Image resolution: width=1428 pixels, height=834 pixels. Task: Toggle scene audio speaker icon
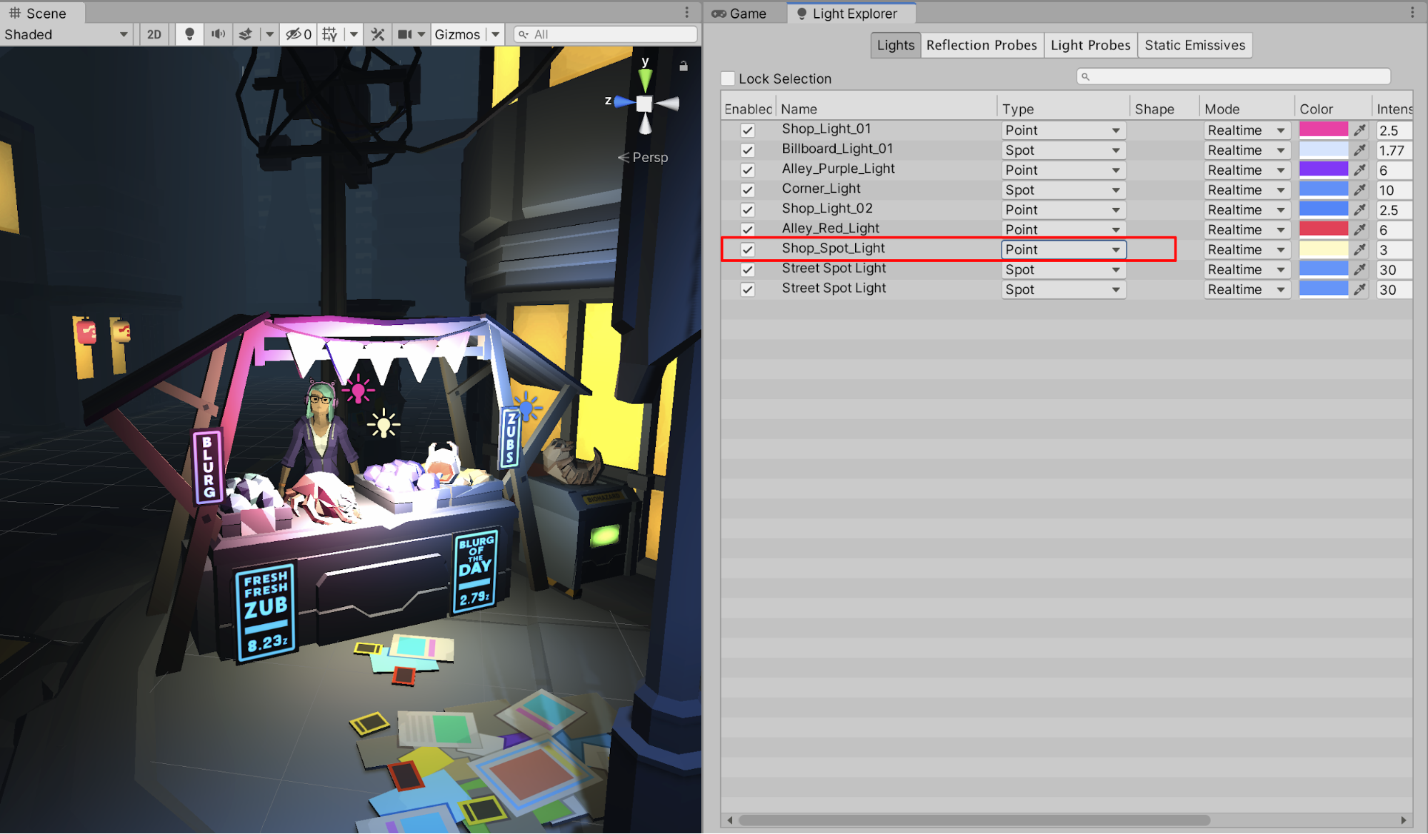[x=218, y=34]
